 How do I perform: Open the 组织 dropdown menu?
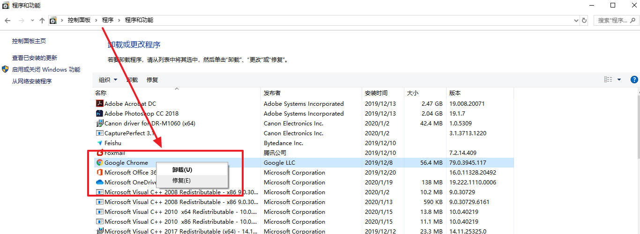click(x=108, y=80)
